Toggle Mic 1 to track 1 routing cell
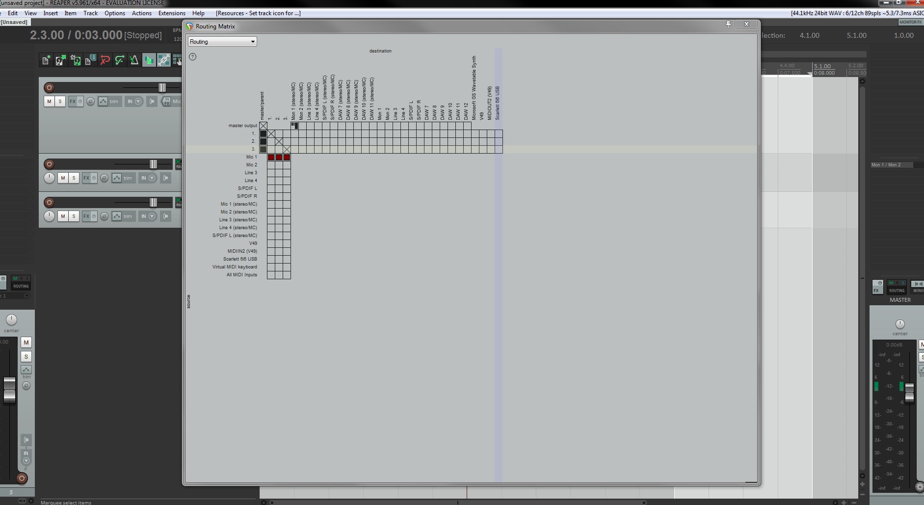Image resolution: width=924 pixels, height=505 pixels. [x=271, y=157]
